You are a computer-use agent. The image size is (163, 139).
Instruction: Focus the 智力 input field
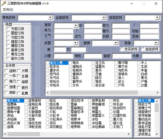pos(121,31)
